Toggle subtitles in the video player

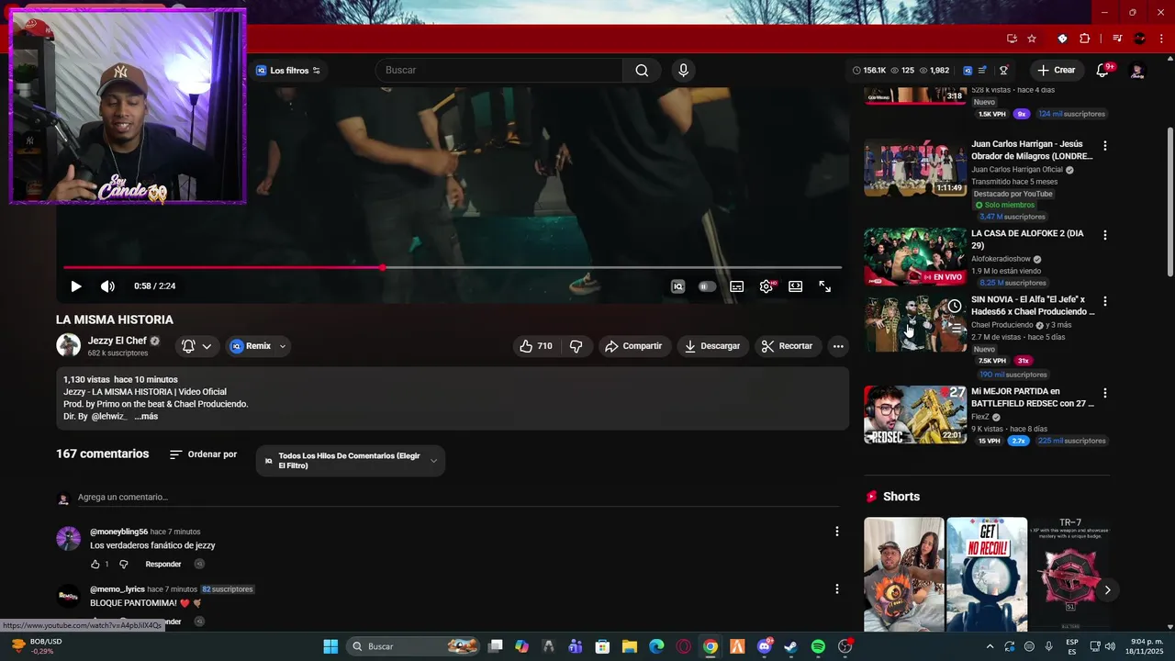click(736, 286)
